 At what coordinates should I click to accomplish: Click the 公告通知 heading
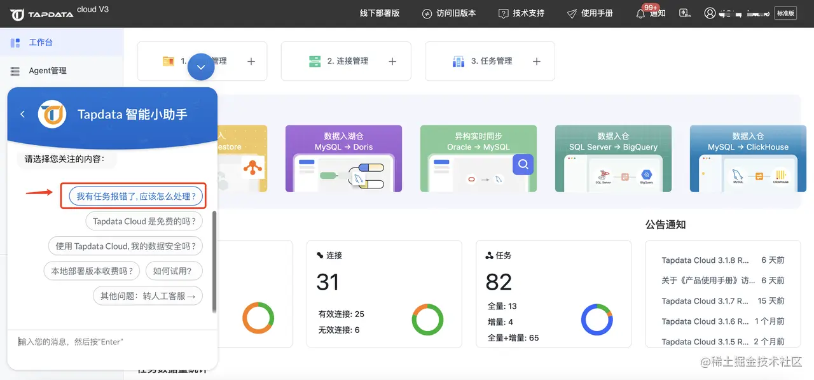point(665,225)
